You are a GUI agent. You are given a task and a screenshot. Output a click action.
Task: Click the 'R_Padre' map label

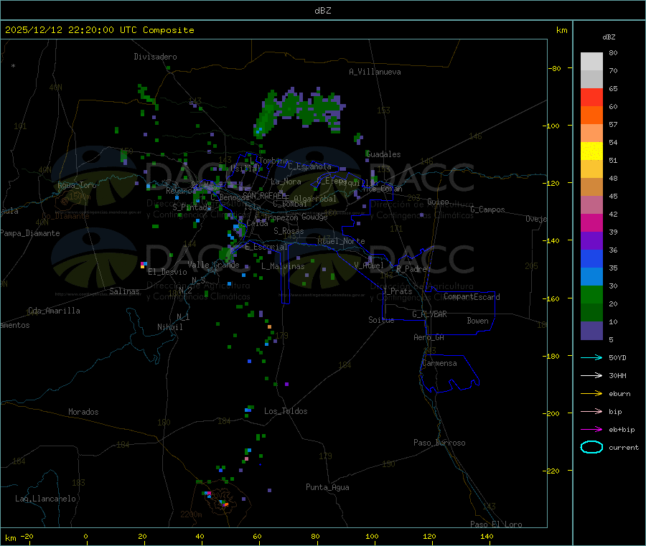point(411,269)
